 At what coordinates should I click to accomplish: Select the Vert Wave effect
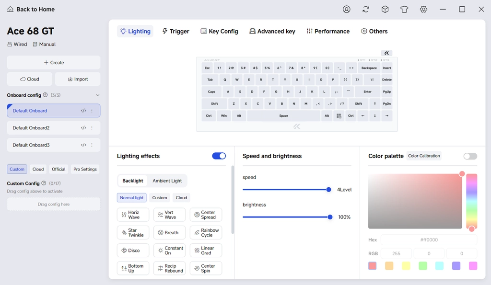coord(169,215)
